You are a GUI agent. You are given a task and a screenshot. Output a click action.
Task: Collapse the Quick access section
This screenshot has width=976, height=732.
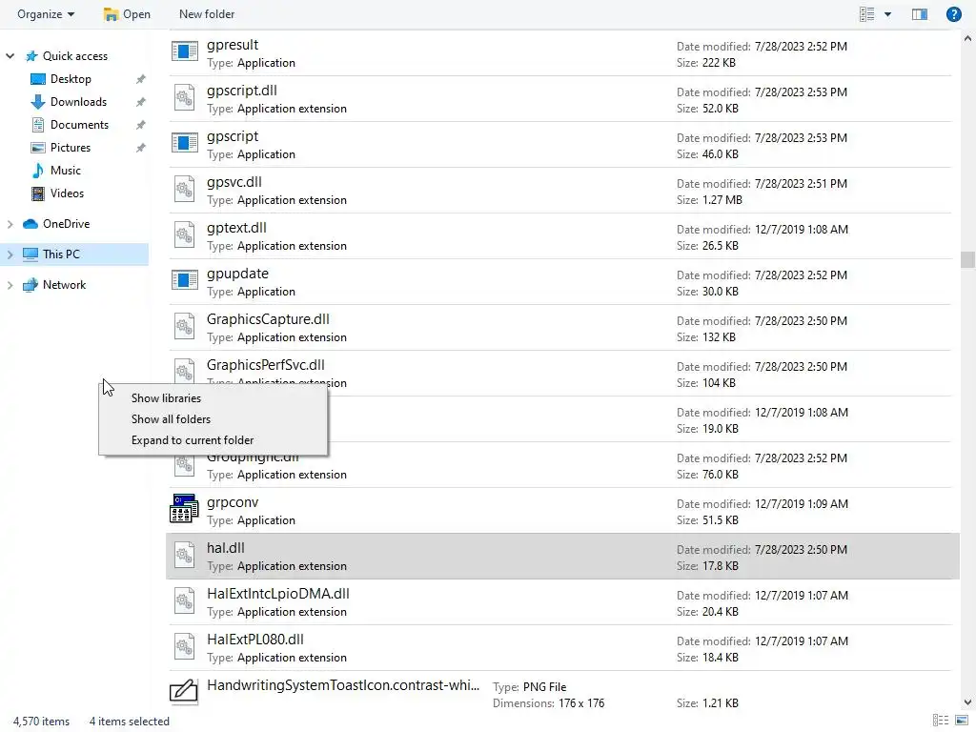10,56
